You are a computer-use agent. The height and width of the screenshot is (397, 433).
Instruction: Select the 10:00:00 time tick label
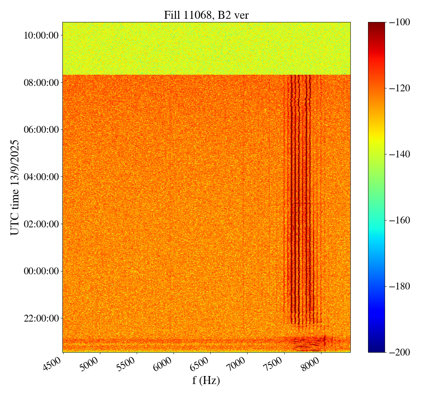[x=41, y=35]
